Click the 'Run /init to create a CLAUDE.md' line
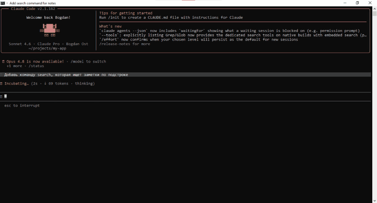 171,17
